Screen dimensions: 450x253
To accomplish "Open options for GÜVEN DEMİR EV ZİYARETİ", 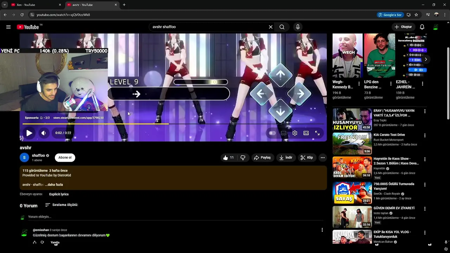I will point(425,208).
